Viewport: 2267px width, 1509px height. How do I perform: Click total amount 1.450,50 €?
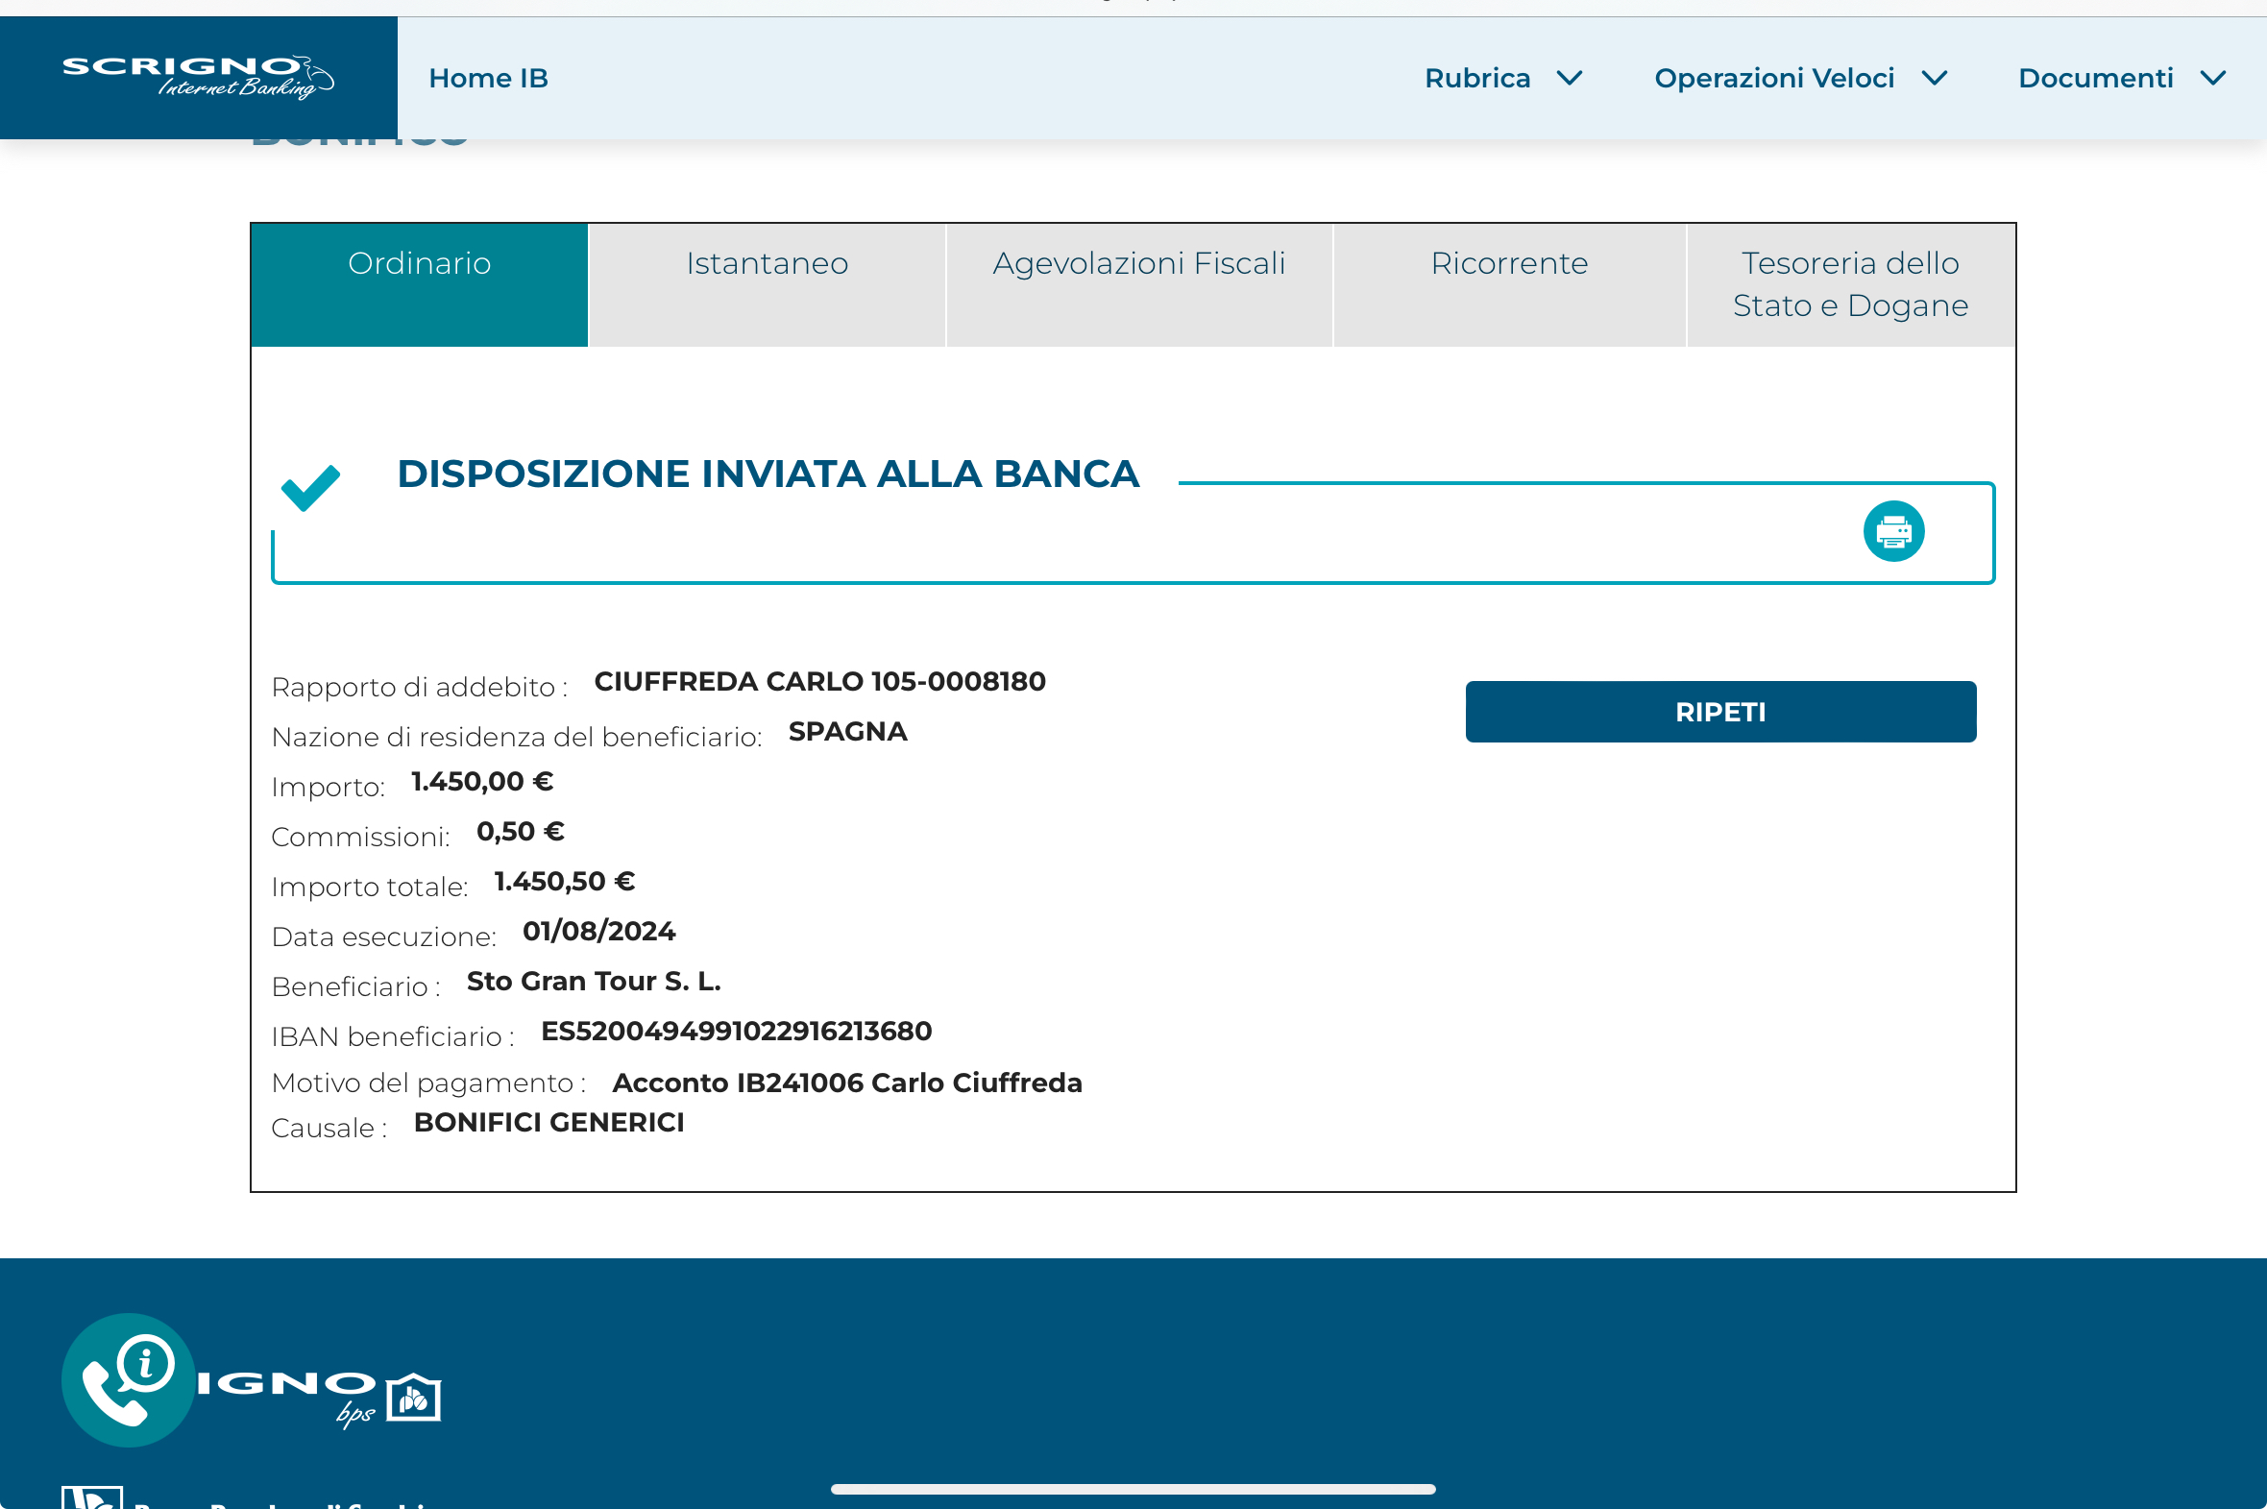click(565, 882)
